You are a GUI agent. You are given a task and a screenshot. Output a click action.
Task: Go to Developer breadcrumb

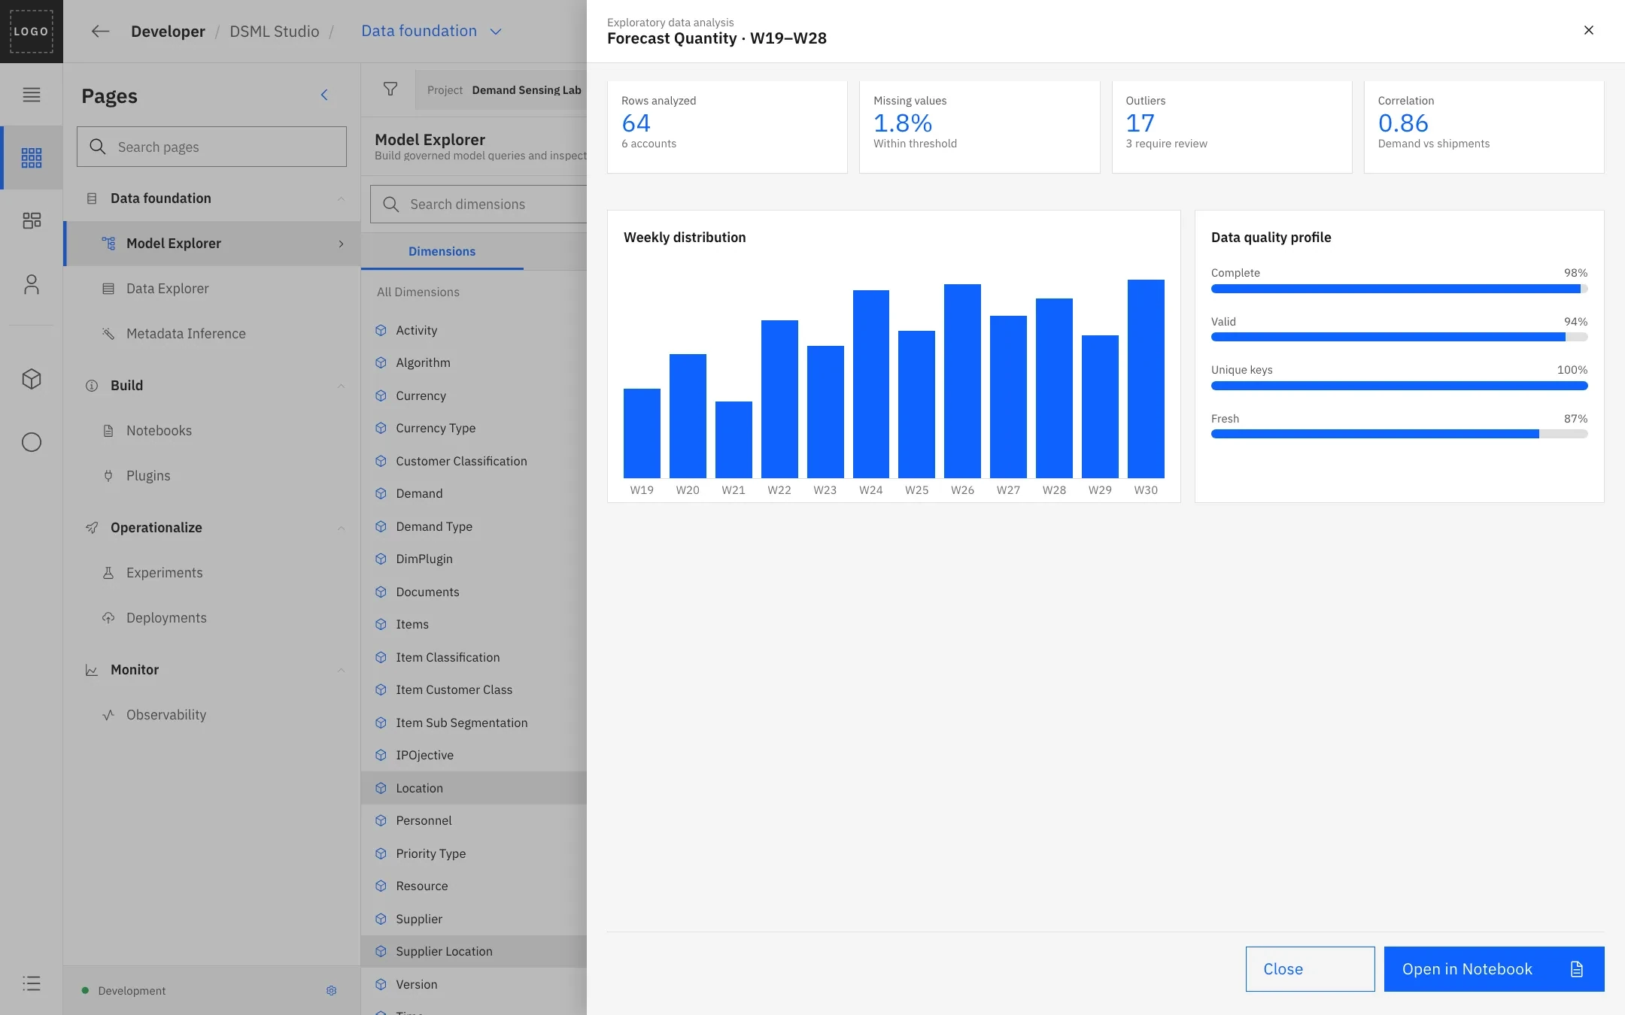pyautogui.click(x=168, y=31)
